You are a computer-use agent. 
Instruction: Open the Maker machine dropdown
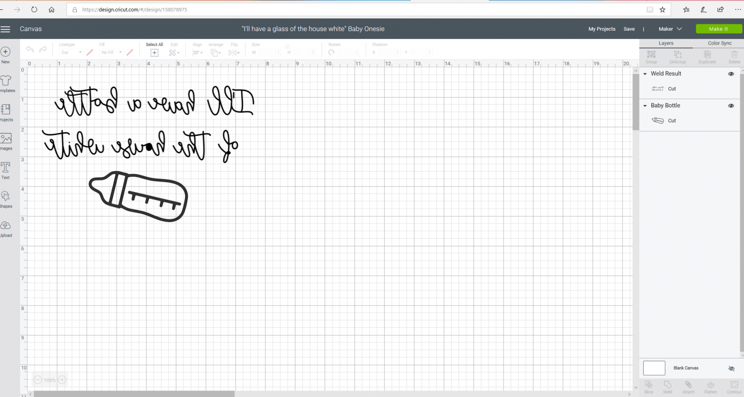(670, 29)
